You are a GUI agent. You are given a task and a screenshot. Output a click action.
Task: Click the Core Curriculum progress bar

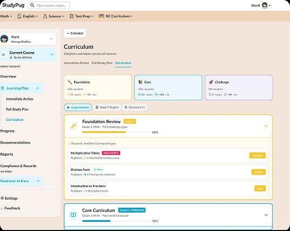[x=116, y=221]
